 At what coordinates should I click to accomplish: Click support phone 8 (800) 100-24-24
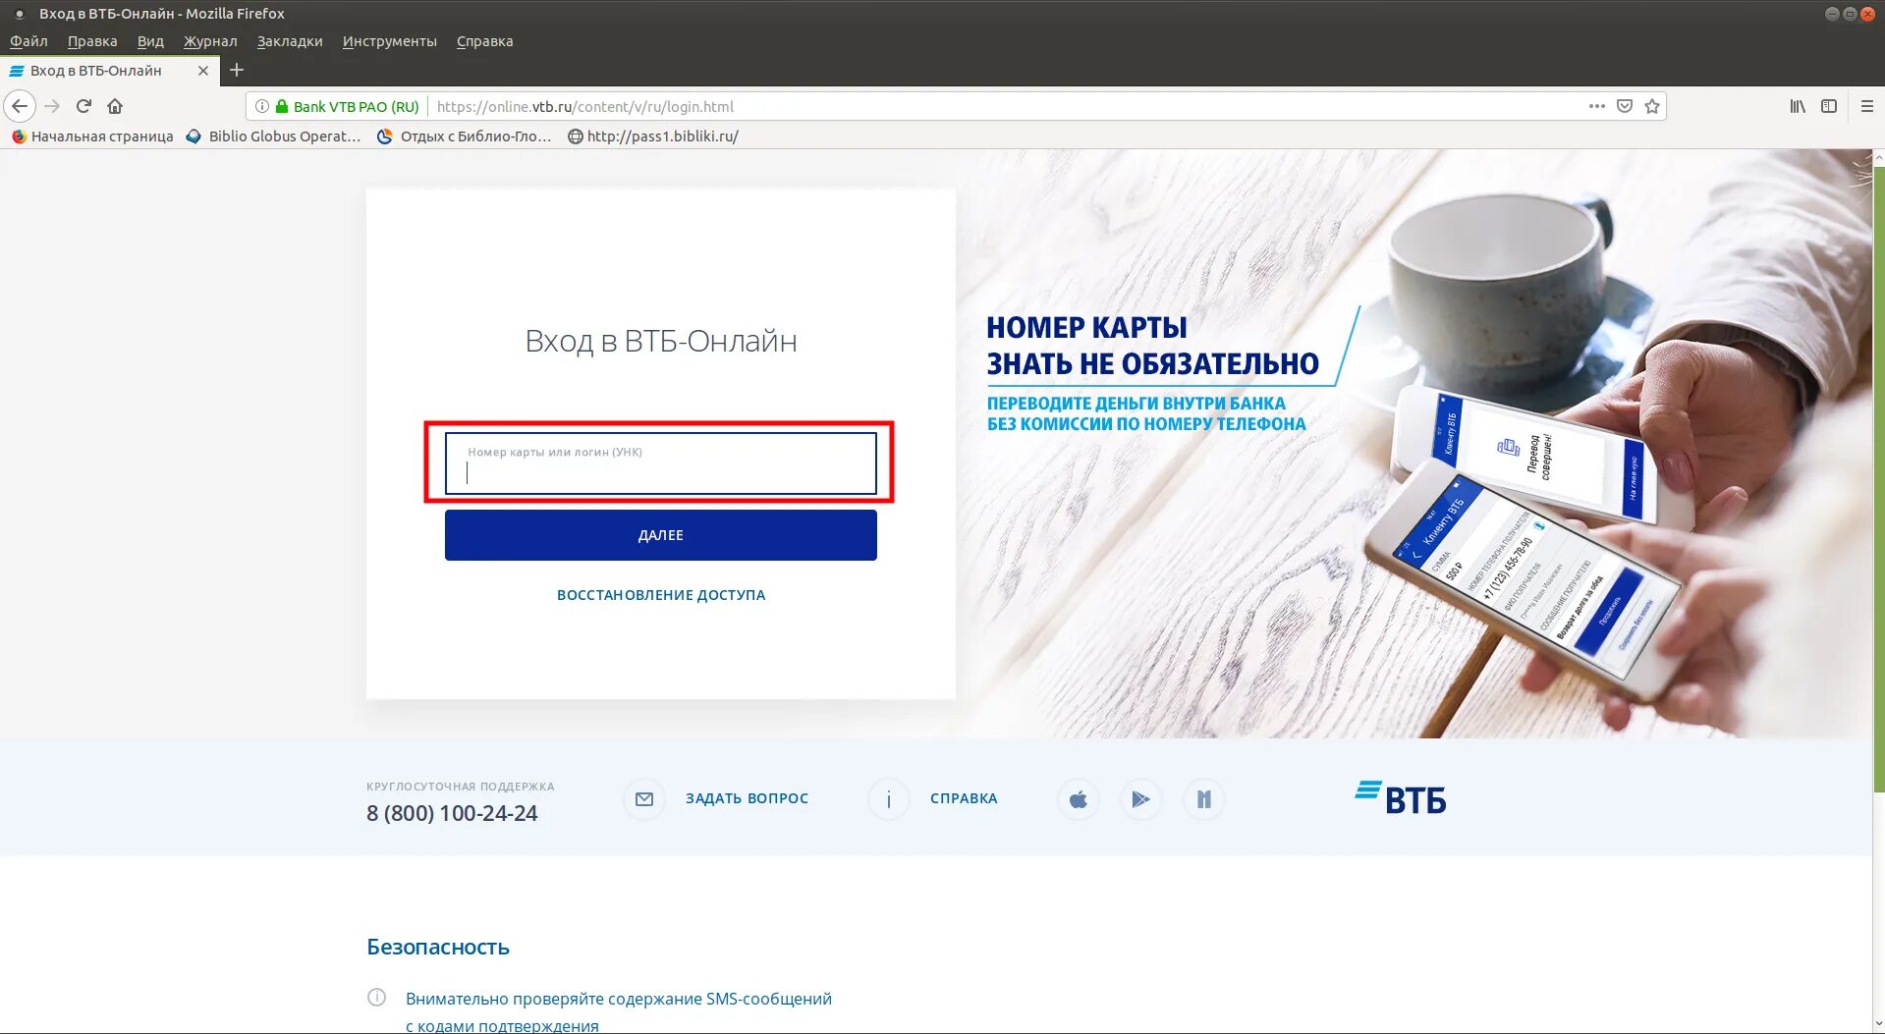pos(452,813)
